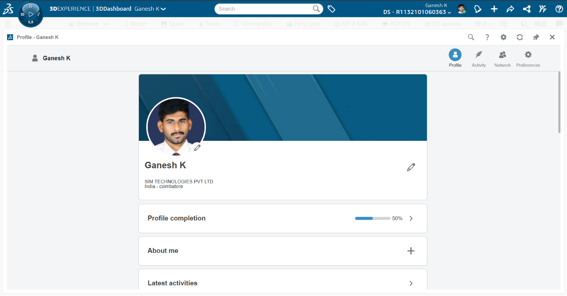The width and height of the screenshot is (567, 296).
Task: Switch to the Petty Cash dashboard tab
Action: click(303, 24)
